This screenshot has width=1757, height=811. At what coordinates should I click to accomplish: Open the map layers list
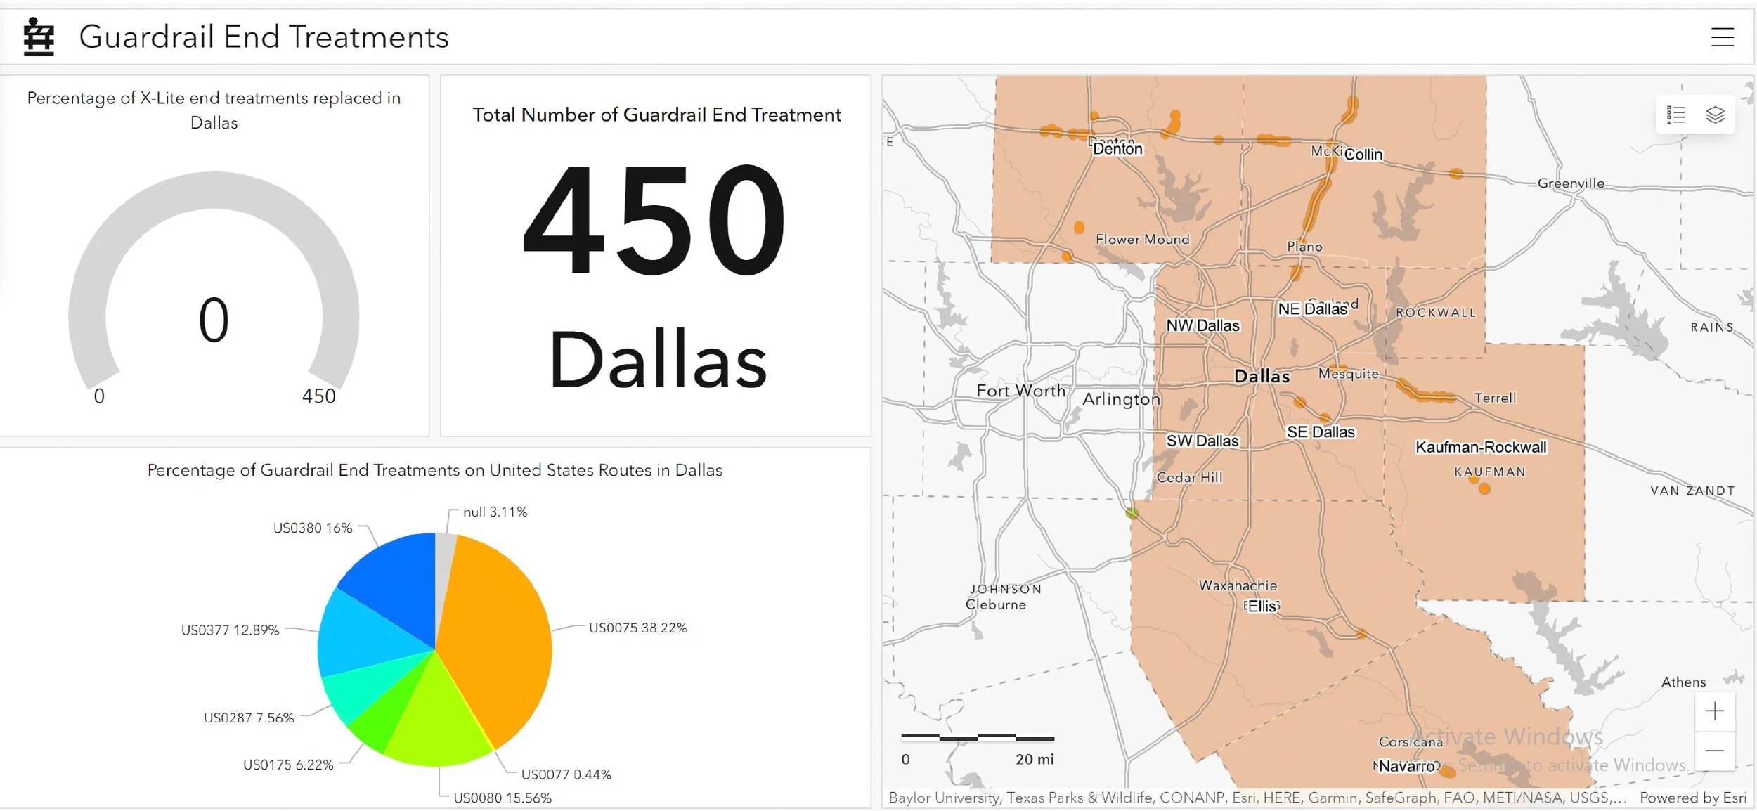1715,115
